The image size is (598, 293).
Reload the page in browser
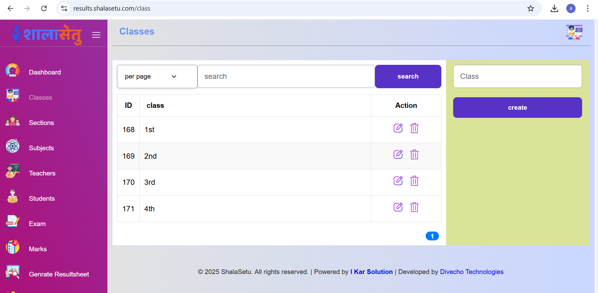(44, 8)
